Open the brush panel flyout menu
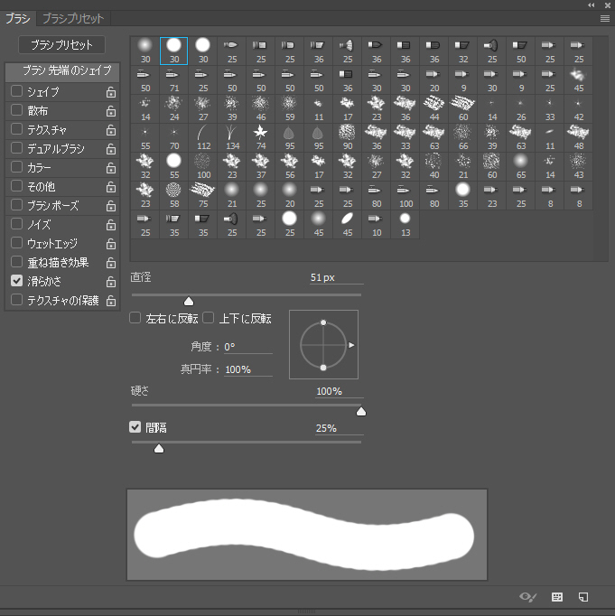The width and height of the screenshot is (615, 616). (605, 19)
